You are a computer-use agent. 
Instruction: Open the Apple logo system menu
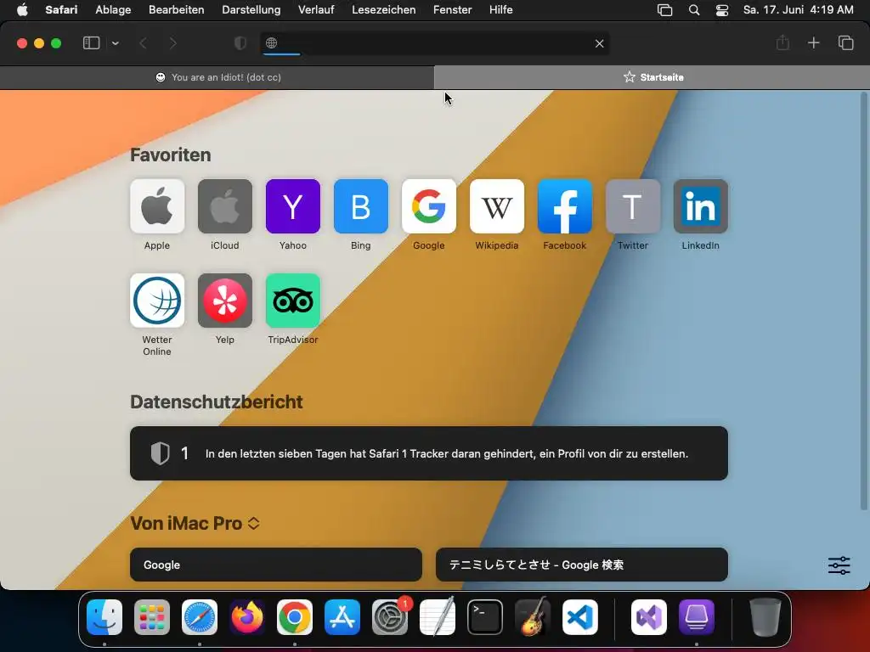[x=22, y=10]
